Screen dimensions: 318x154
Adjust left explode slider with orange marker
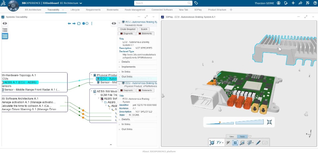[x=220, y=123]
